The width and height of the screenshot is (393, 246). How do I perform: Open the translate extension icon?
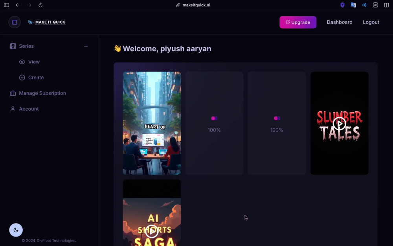point(353,5)
